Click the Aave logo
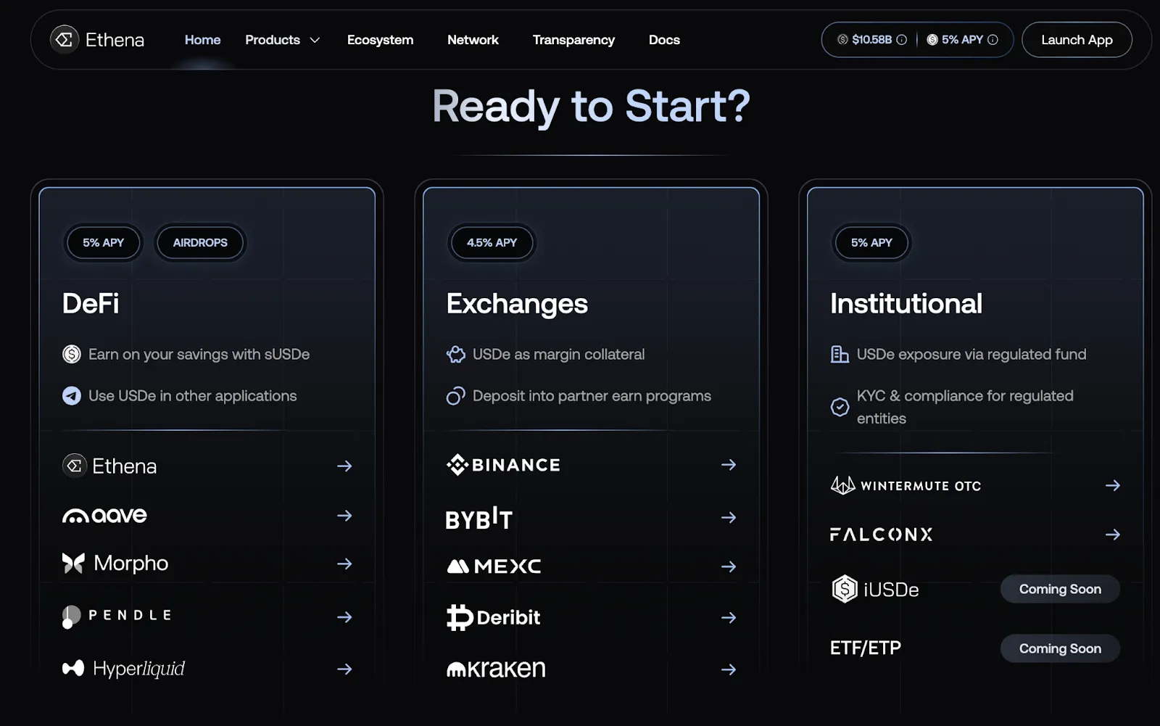The width and height of the screenshot is (1160, 726). point(104,515)
